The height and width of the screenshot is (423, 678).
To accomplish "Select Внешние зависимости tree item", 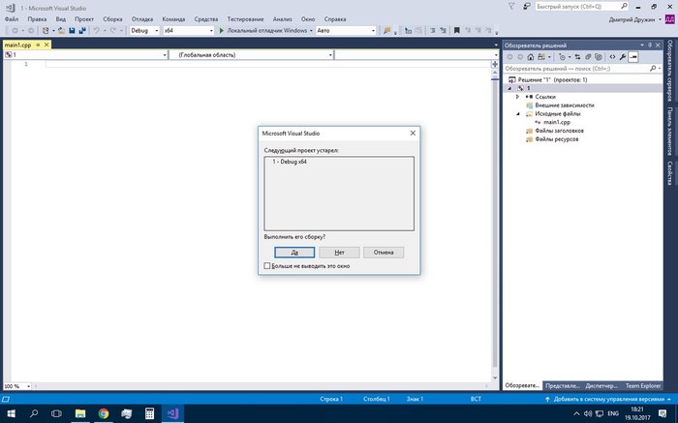I will [565, 106].
